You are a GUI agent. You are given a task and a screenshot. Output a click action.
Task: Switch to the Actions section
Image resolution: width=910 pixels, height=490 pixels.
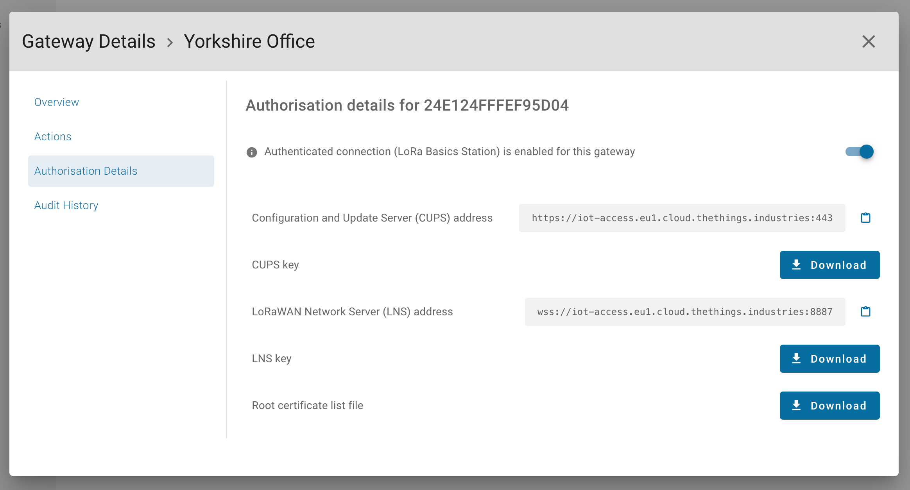tap(53, 137)
